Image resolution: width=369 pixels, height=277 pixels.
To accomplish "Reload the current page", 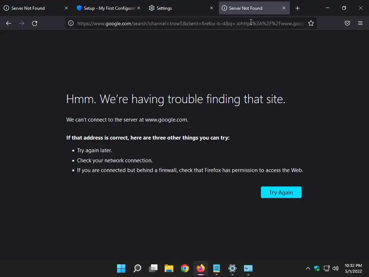I will (35, 23).
